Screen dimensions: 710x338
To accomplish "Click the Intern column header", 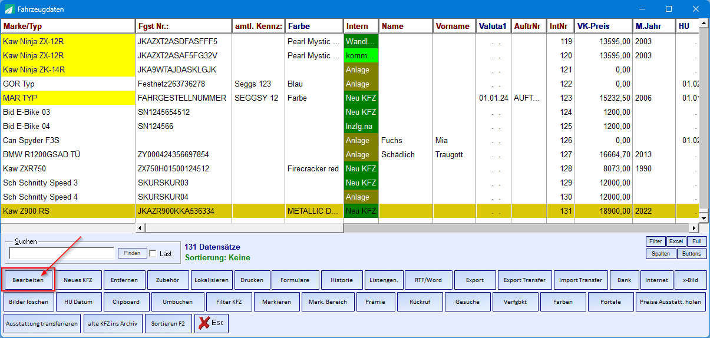I will coord(361,26).
